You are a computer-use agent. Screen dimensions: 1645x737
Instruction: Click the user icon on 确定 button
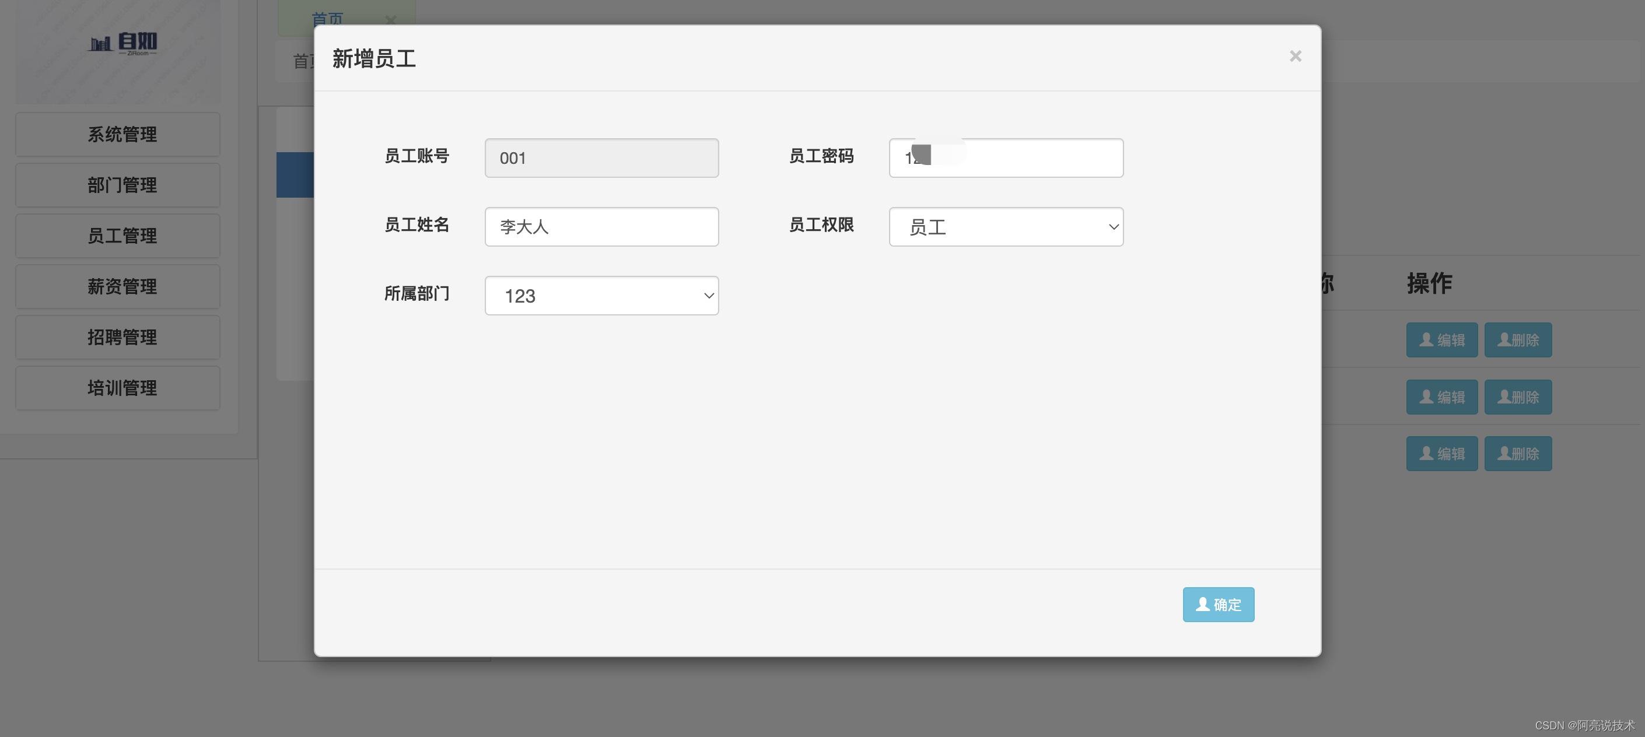(1202, 603)
